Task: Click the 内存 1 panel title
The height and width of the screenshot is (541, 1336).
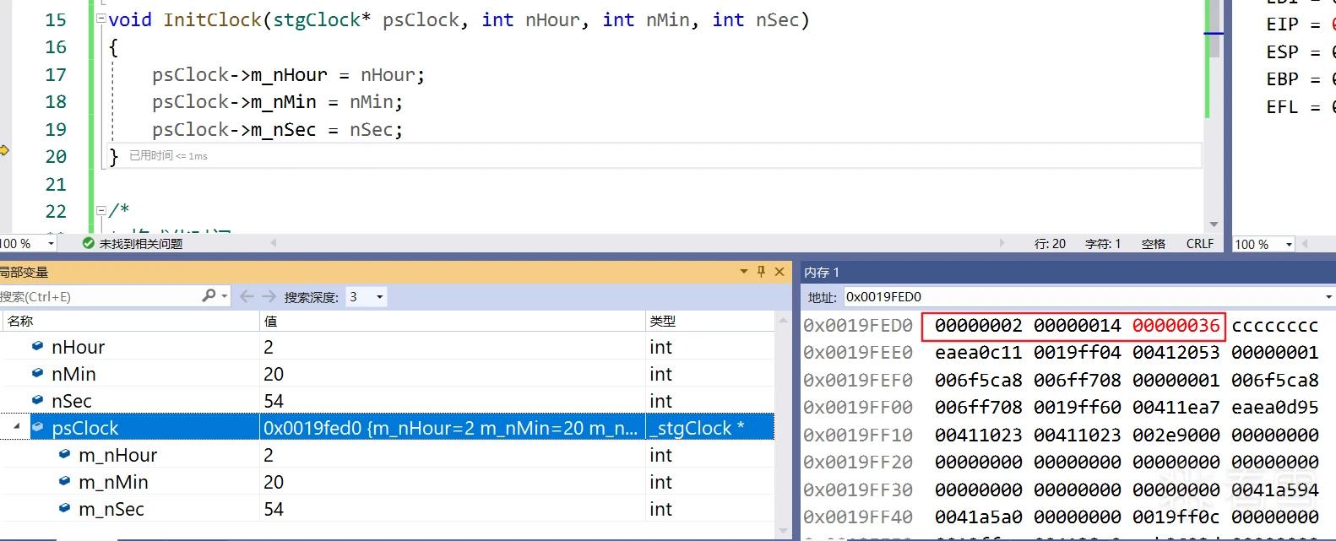Action: (x=822, y=272)
